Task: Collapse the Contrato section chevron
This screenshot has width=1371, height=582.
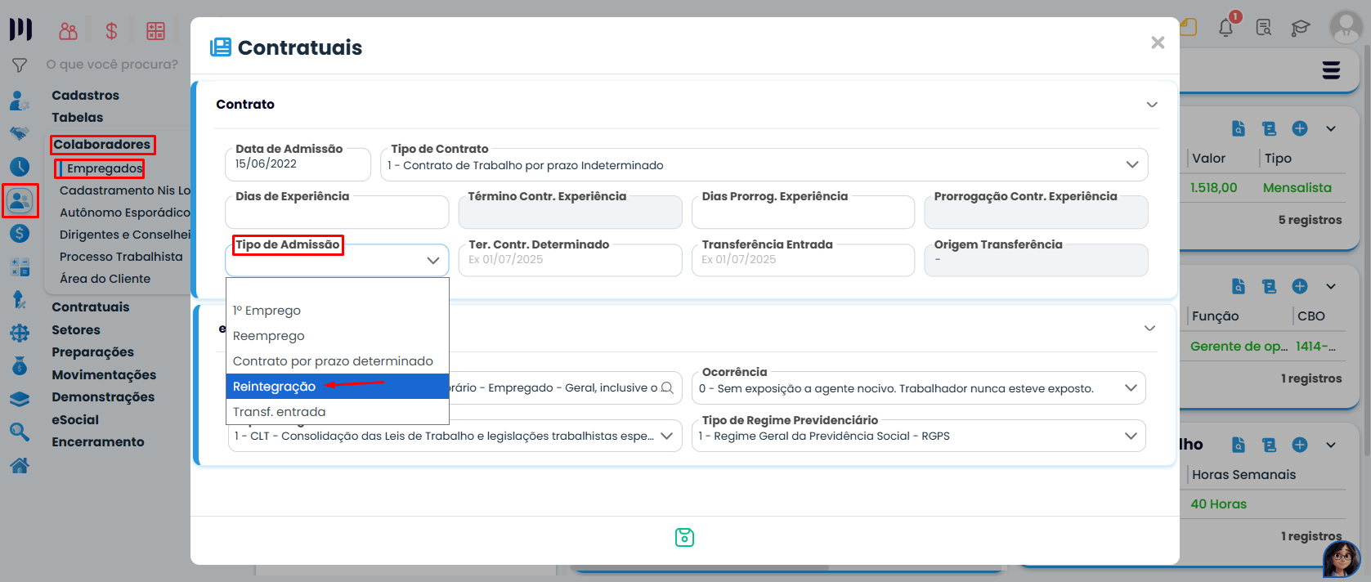Action: [1152, 105]
